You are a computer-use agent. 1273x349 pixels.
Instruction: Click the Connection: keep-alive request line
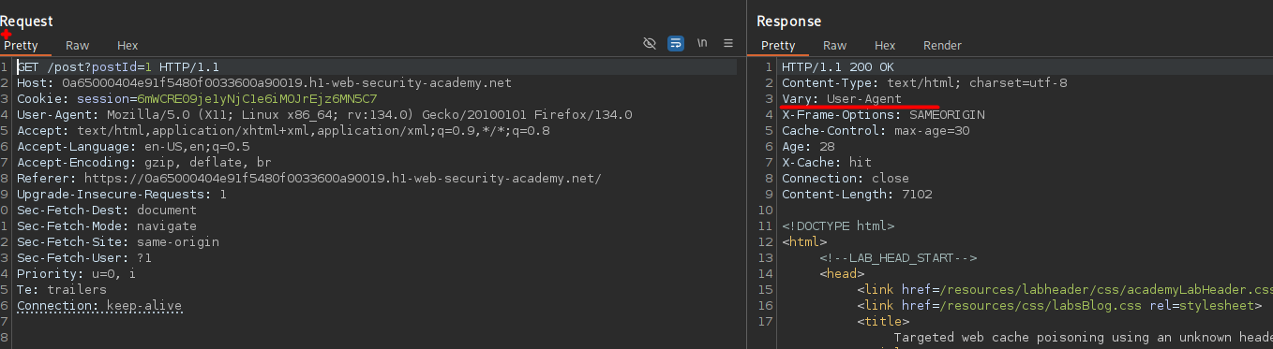point(99,306)
